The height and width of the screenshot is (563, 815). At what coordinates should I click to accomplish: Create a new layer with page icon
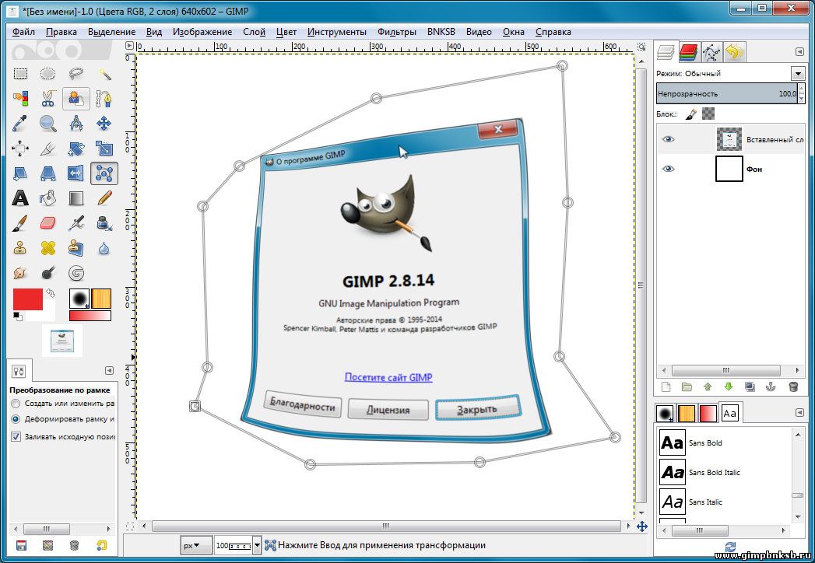click(x=666, y=386)
